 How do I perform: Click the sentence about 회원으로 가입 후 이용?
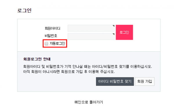coord(69,72)
